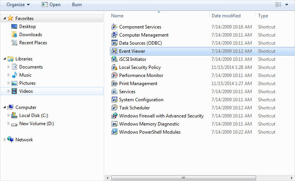Click the Documents library icon
Image resolution: width=295 pixels, height=181 pixels.
point(14,67)
